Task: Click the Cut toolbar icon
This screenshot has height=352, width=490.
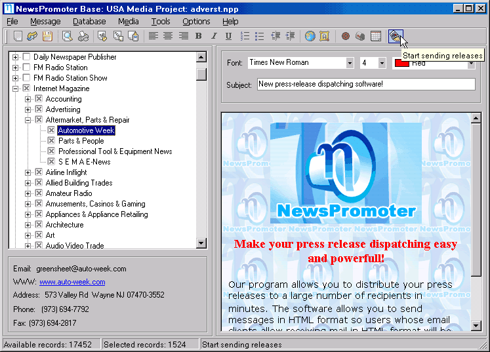Action: pos(102,36)
